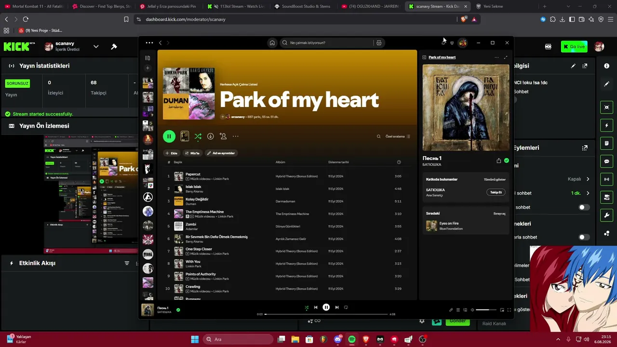The image size is (617, 347).
Task: Skip to next track
Action: [x=337, y=307]
